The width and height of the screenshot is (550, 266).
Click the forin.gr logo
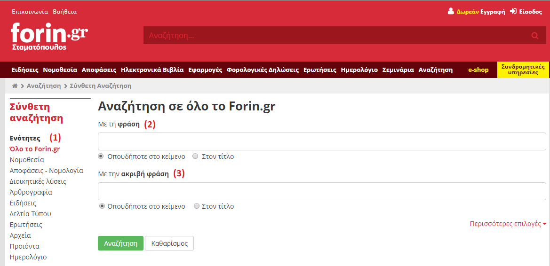(49, 37)
